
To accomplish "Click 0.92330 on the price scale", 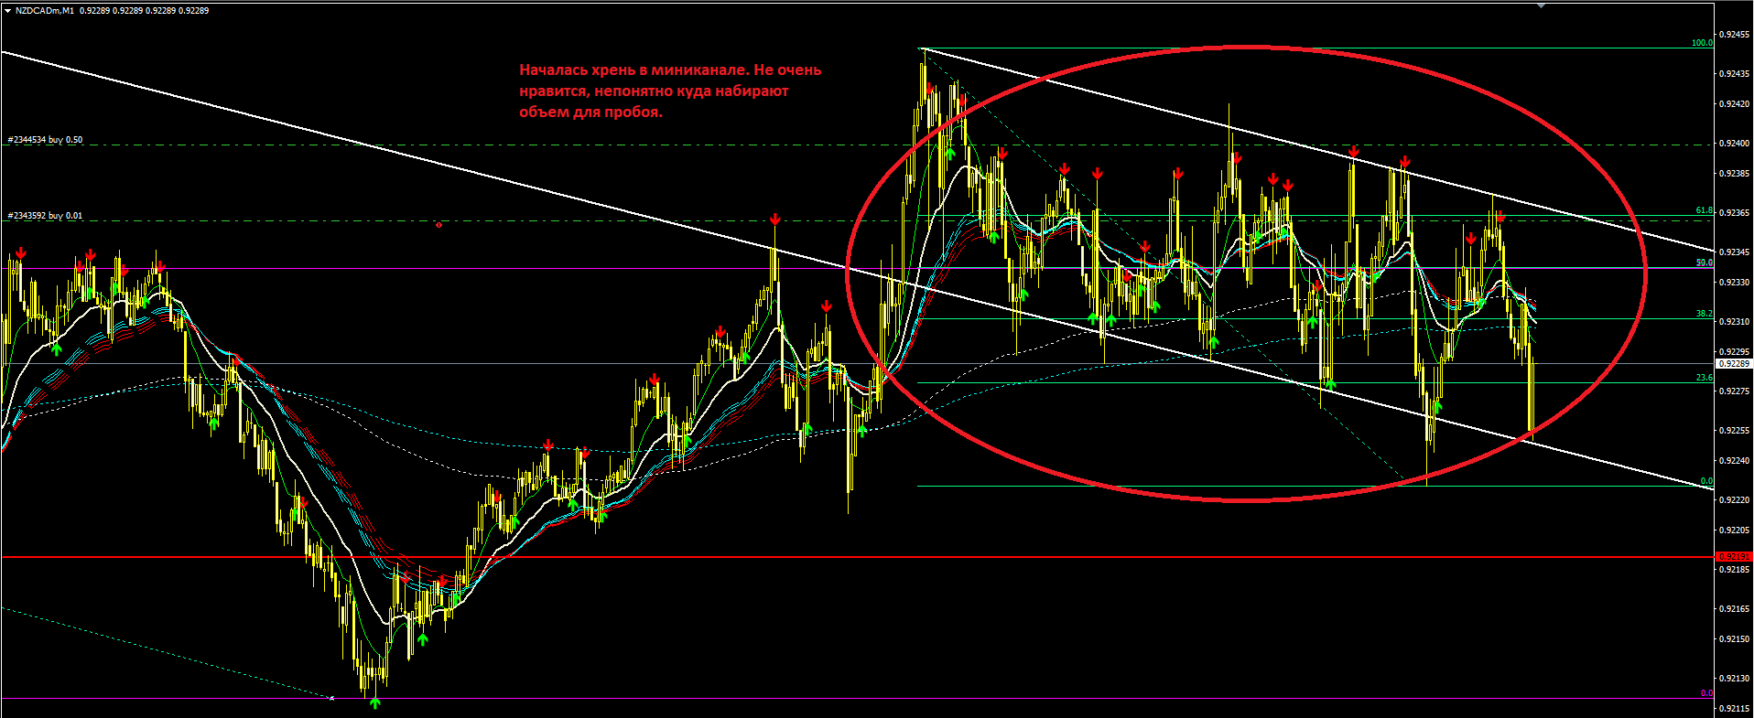I will [1735, 283].
